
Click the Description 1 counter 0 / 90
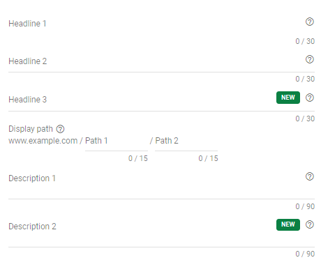tap(305, 206)
